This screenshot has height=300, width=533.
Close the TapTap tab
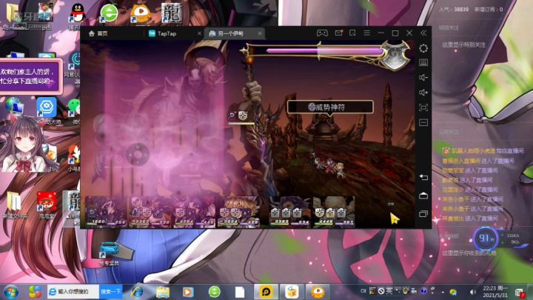pos(200,33)
